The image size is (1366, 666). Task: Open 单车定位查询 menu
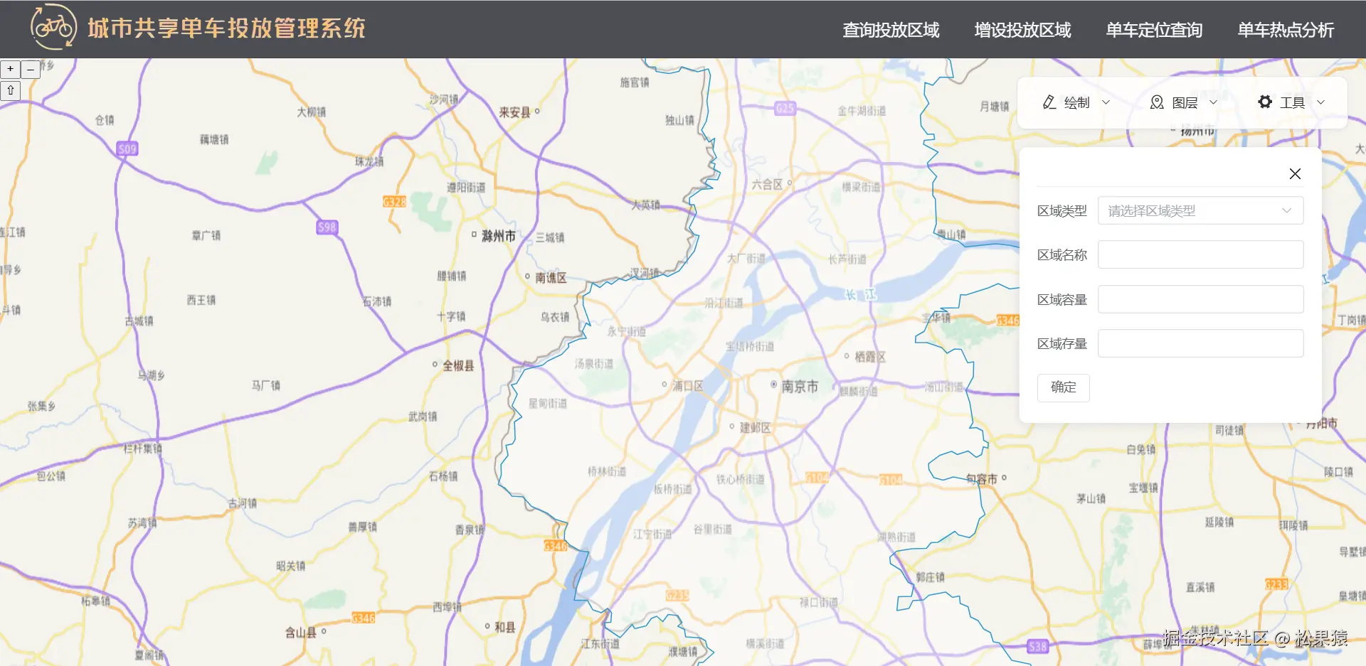tap(1154, 30)
